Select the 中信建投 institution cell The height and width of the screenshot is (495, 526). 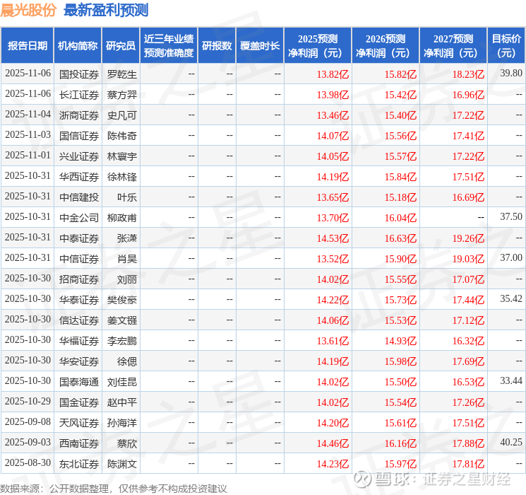[79, 197]
